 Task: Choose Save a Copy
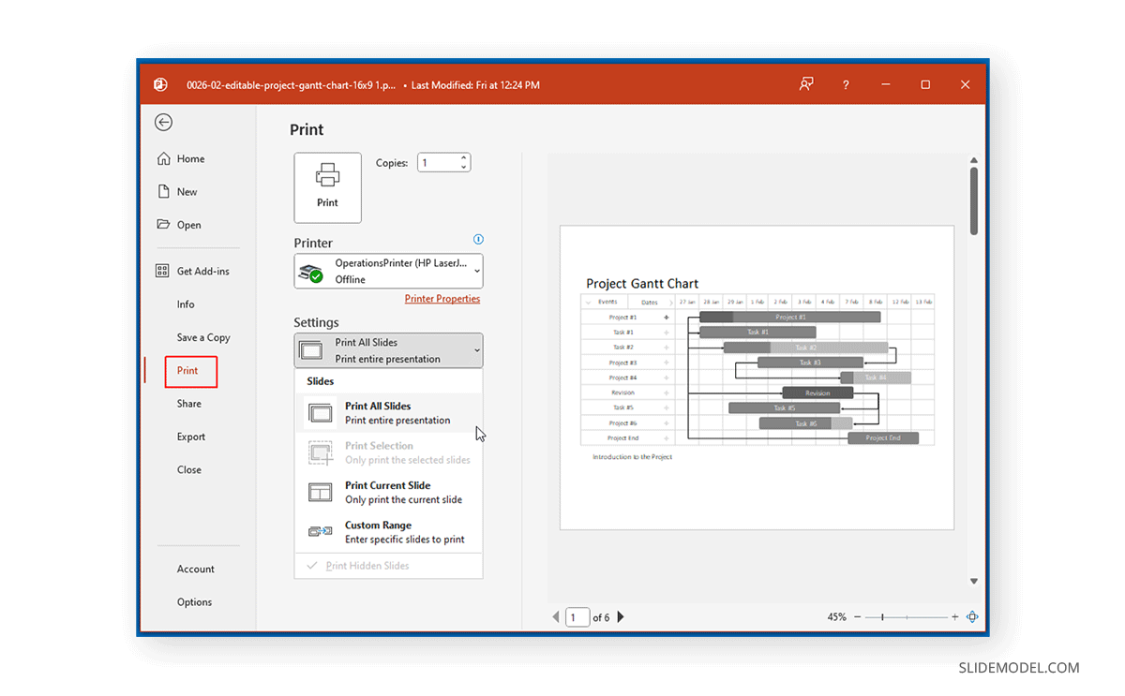[x=203, y=337]
